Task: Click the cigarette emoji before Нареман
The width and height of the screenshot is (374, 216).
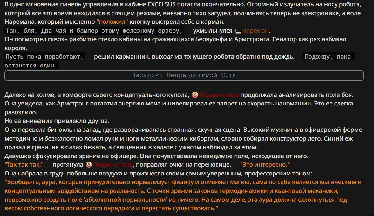Action: (x=238, y=31)
